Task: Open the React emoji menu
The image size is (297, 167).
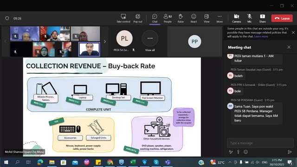Action: tap(194, 19)
